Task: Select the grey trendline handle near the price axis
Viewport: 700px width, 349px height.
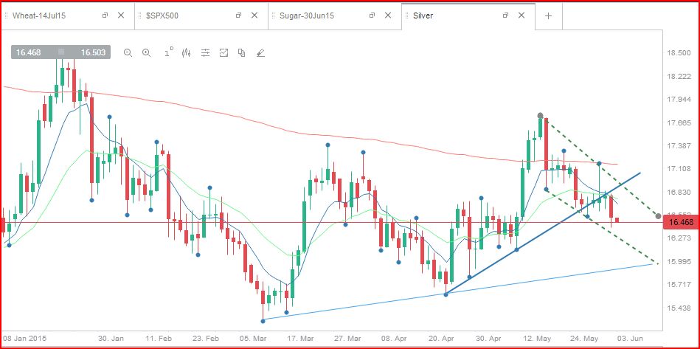Action: (659, 216)
